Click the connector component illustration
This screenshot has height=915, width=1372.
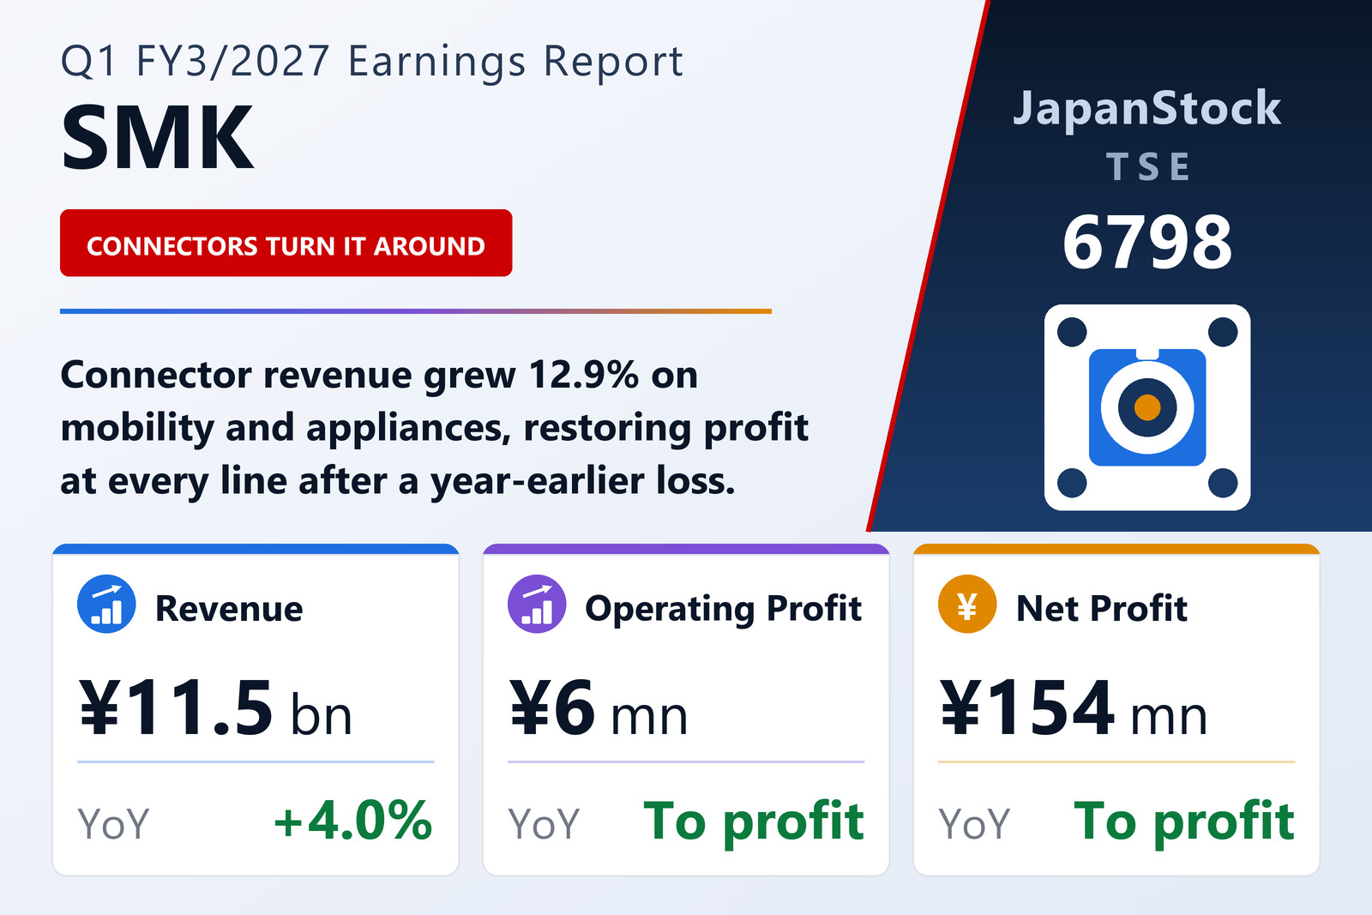tap(1147, 407)
